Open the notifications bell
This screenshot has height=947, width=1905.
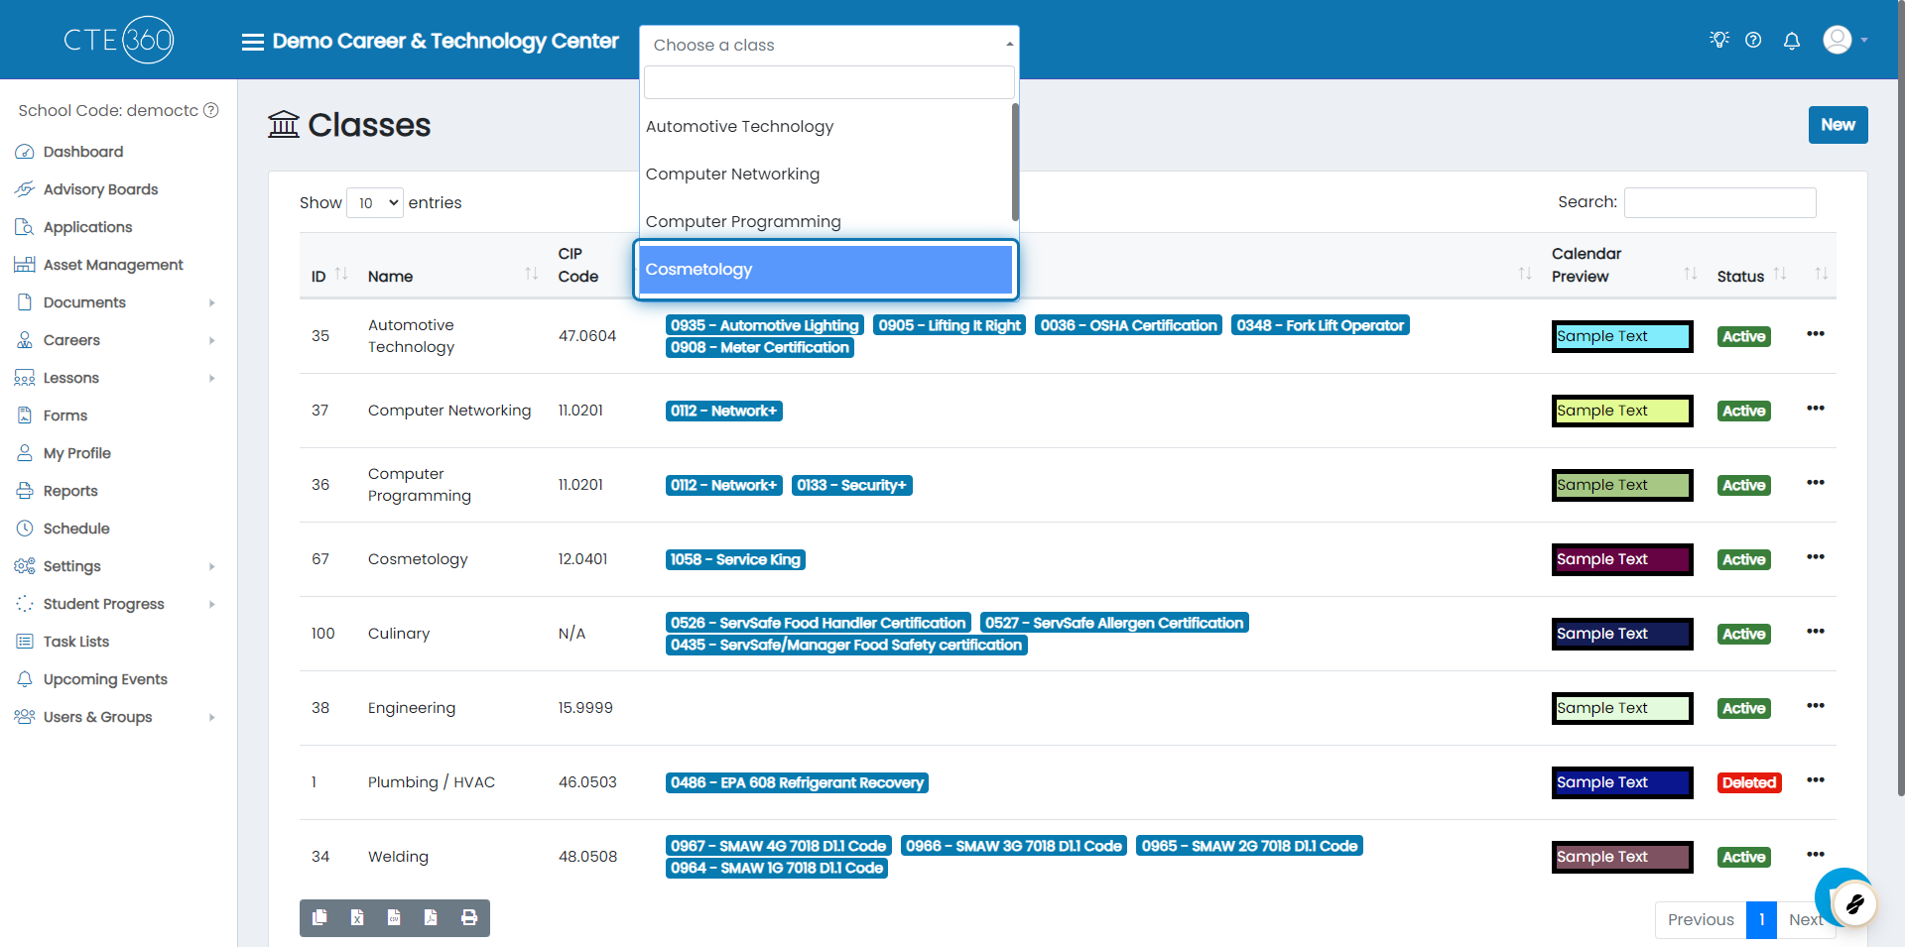pyautogui.click(x=1792, y=41)
